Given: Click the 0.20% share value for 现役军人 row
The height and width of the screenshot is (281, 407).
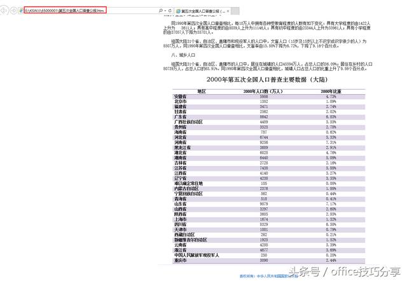Looking at the screenshot, I should tap(331, 256).
